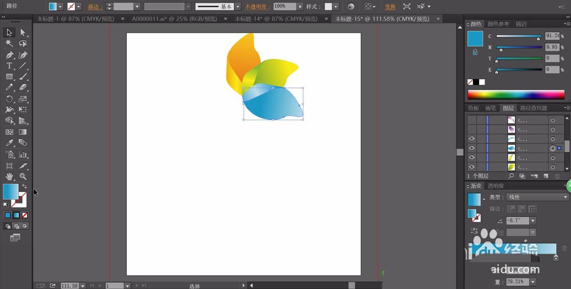Set paint mode to None in toolbox

tap(25, 215)
